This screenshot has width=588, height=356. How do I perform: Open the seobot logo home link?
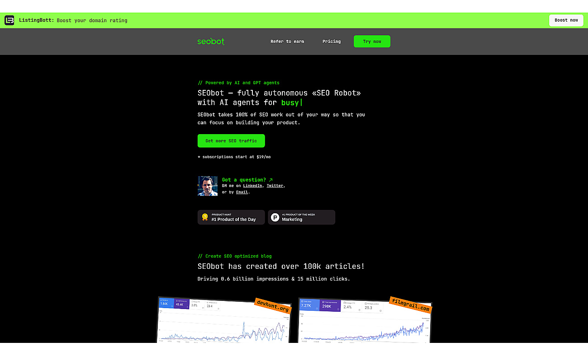click(x=211, y=42)
